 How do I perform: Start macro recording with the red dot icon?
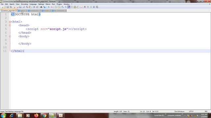point(85,7)
